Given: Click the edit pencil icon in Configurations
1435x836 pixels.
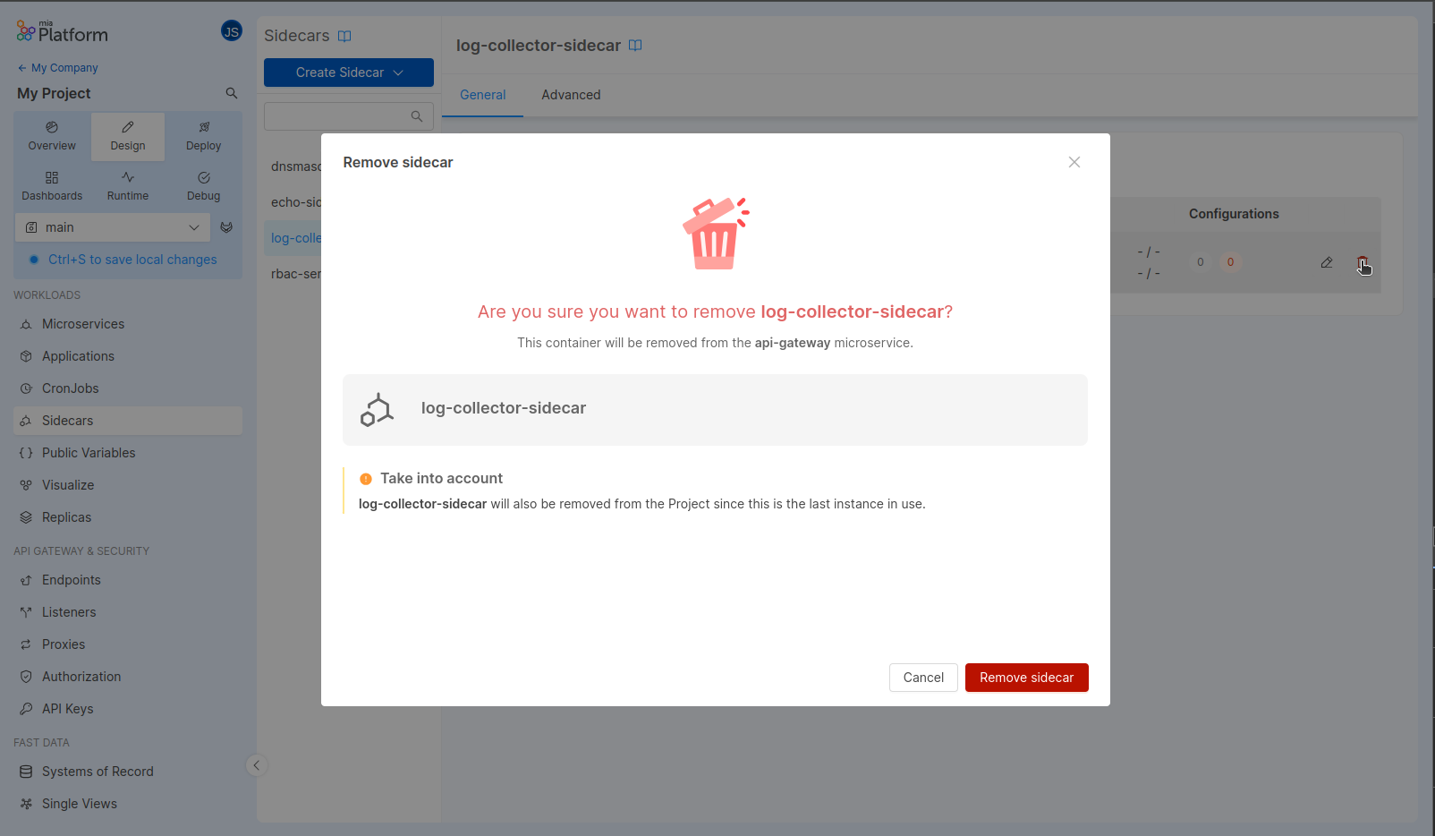Looking at the screenshot, I should [1326, 262].
